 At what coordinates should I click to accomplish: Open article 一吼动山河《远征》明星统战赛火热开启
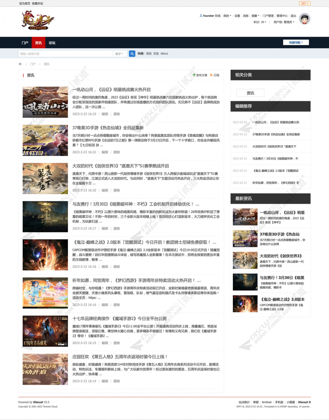[x=111, y=90]
